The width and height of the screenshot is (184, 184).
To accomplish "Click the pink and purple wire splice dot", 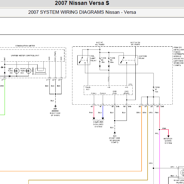I will click(x=160, y=130).
